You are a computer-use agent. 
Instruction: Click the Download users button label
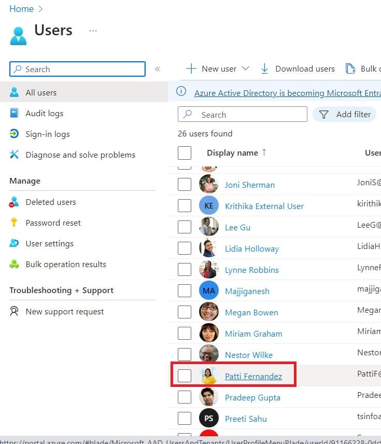(305, 69)
